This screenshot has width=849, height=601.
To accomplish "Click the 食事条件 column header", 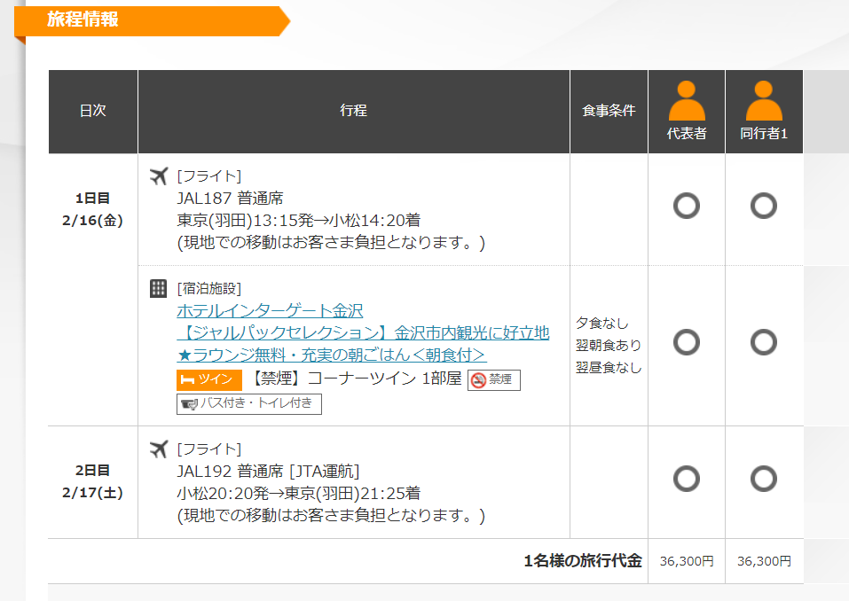I will coord(609,111).
